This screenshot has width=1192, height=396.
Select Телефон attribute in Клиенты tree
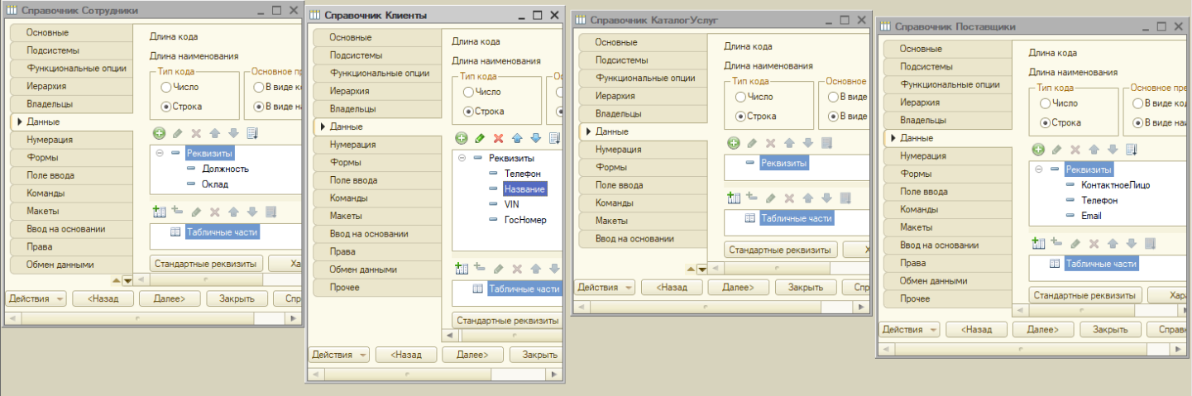tap(522, 174)
